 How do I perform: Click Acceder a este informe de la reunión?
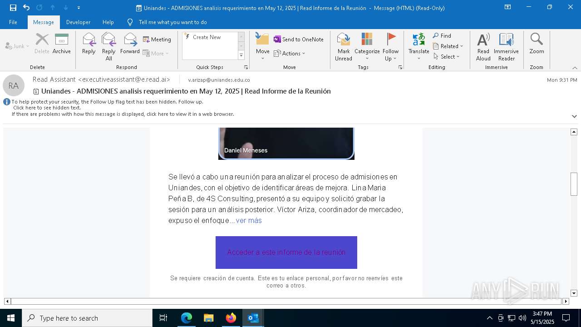pyautogui.click(x=286, y=252)
